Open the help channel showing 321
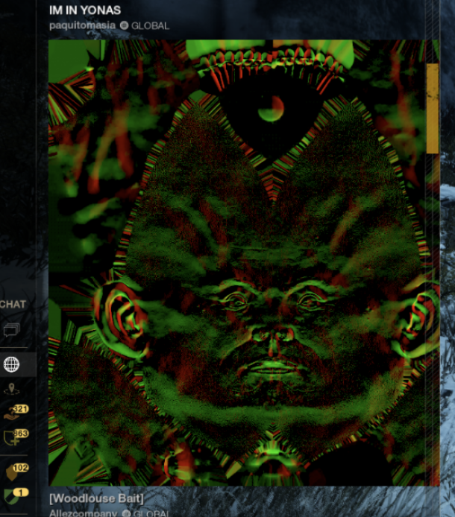The image size is (455, 517). tap(11, 414)
